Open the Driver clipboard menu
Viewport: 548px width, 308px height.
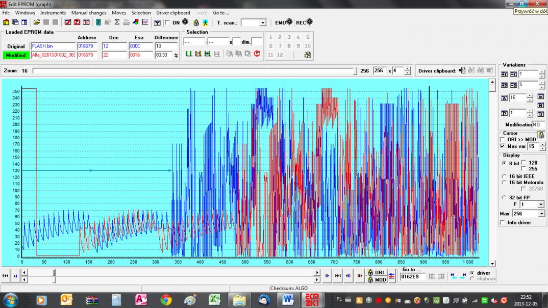173,13
